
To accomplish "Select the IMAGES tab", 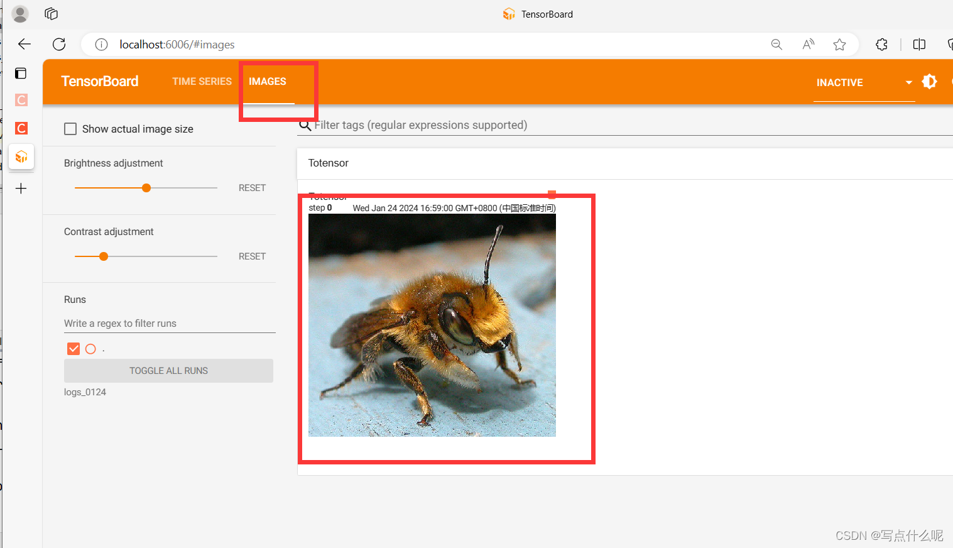I will (x=267, y=81).
